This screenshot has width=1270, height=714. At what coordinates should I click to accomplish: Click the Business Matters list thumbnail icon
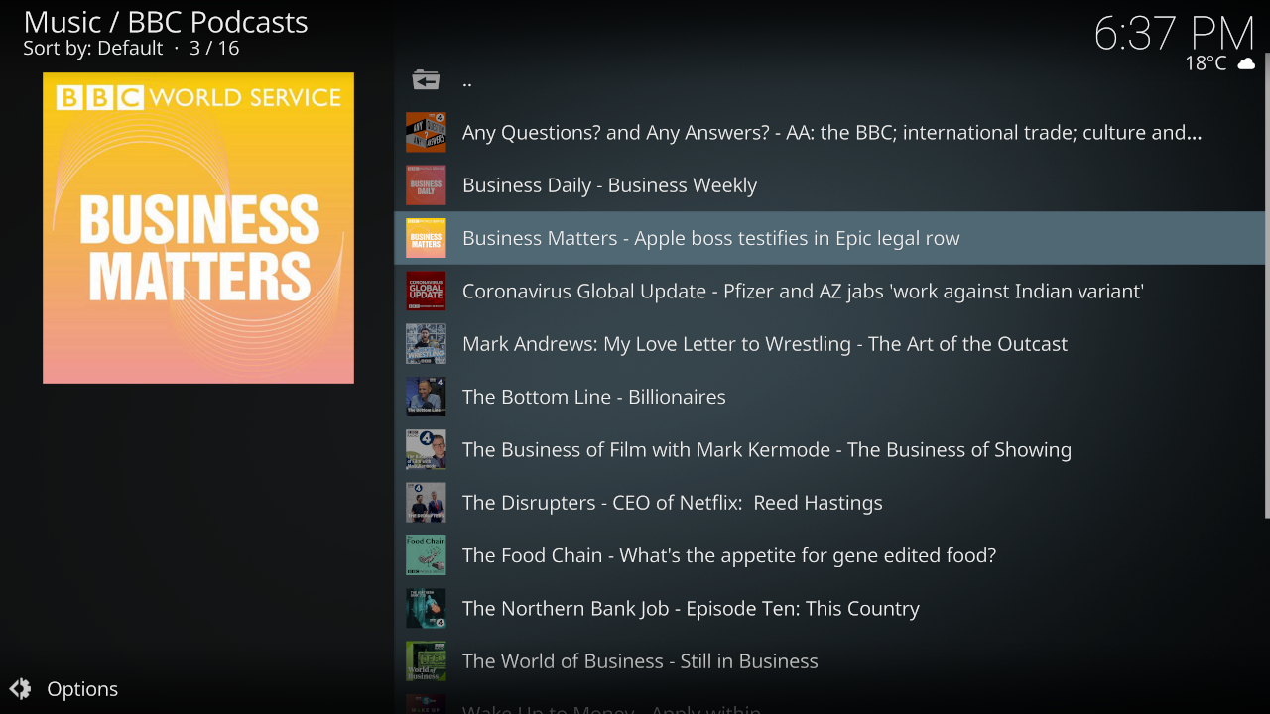point(426,238)
